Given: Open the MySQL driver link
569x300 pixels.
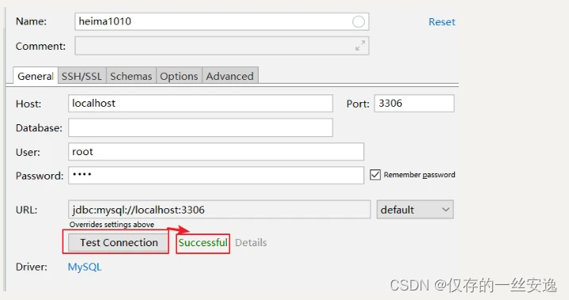Looking at the screenshot, I should tap(85, 267).
